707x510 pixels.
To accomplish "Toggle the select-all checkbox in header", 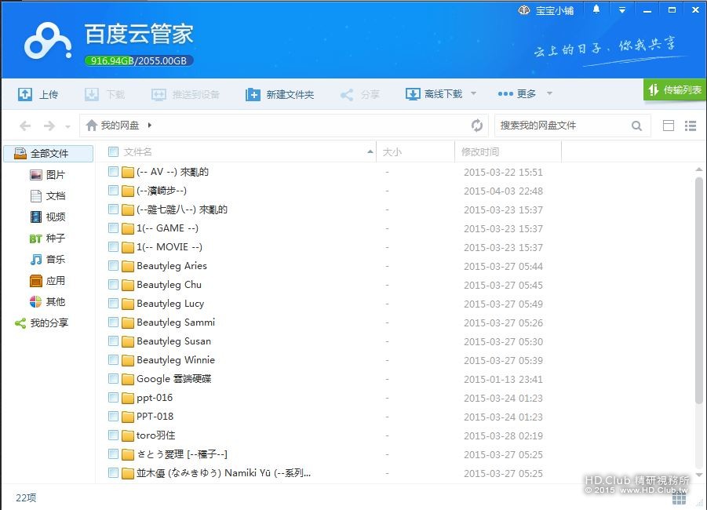I will (x=113, y=152).
